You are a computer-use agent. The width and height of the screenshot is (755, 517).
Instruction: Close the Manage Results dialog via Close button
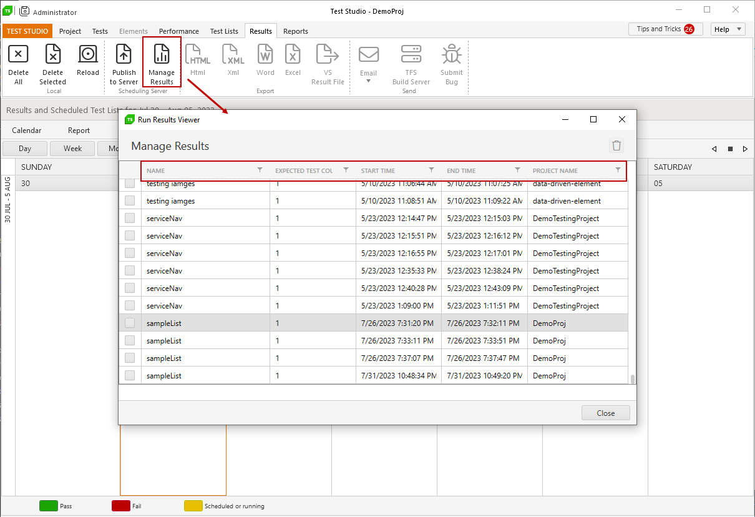click(606, 413)
